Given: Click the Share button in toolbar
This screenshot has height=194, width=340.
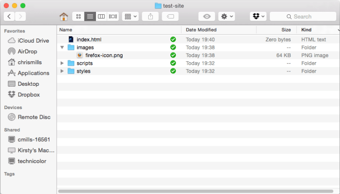Looking at the screenshot, I should 150,16.
